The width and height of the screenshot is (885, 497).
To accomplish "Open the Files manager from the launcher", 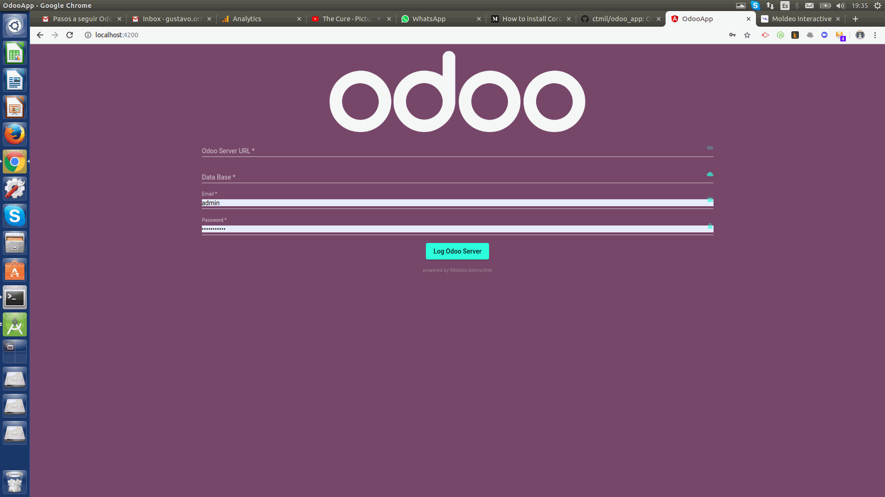I will (15, 243).
